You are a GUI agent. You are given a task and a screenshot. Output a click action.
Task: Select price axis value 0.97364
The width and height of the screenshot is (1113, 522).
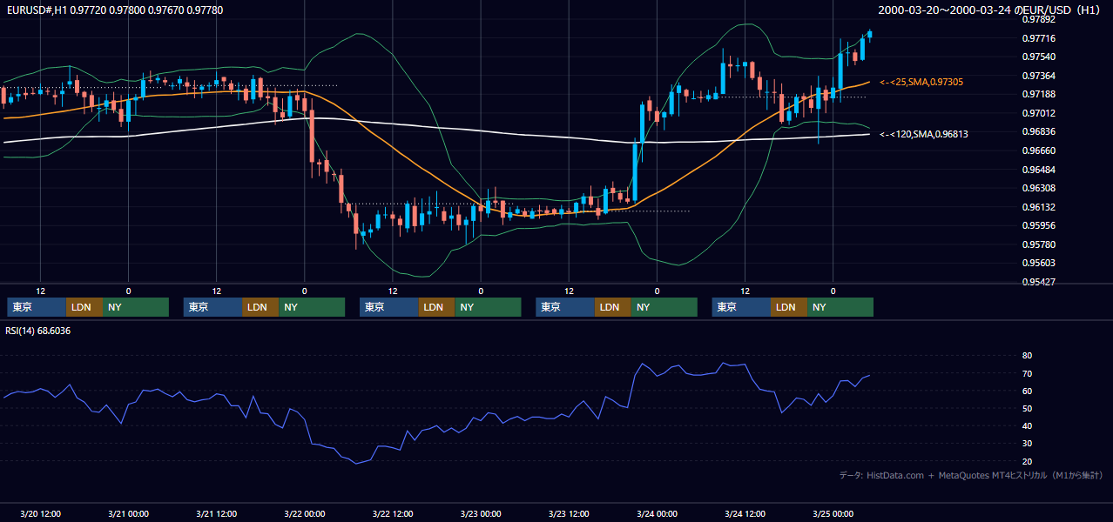[x=1038, y=76]
